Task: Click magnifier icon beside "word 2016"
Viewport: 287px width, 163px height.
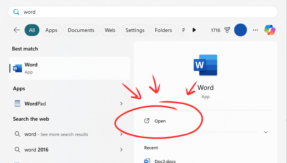Action: click(17, 150)
